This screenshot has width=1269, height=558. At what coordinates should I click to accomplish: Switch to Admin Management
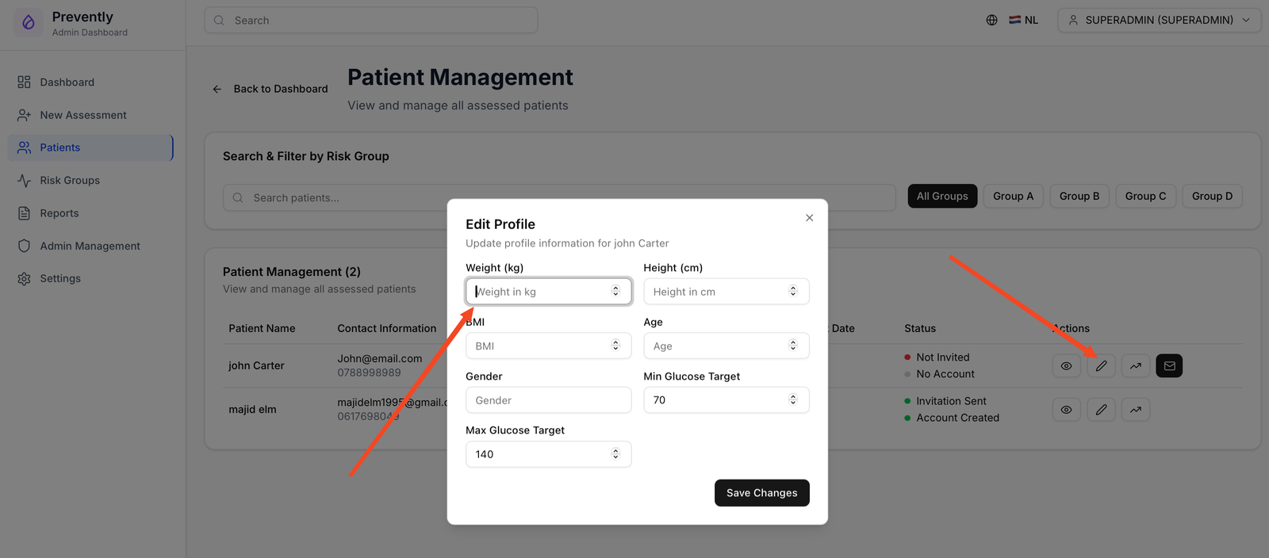pos(90,246)
